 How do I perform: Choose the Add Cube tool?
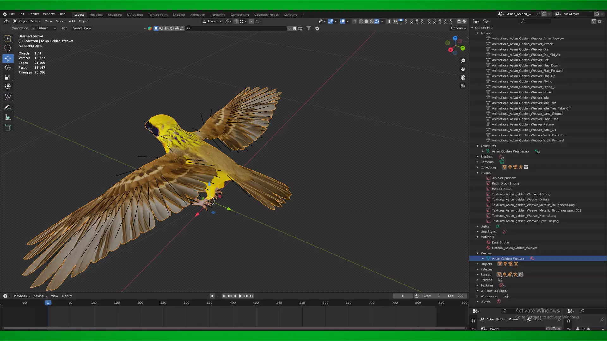pyautogui.click(x=8, y=128)
